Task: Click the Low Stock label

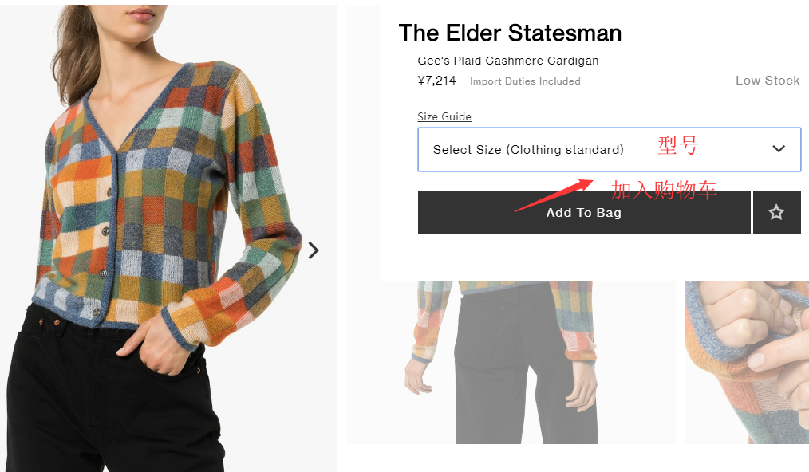Action: click(767, 81)
